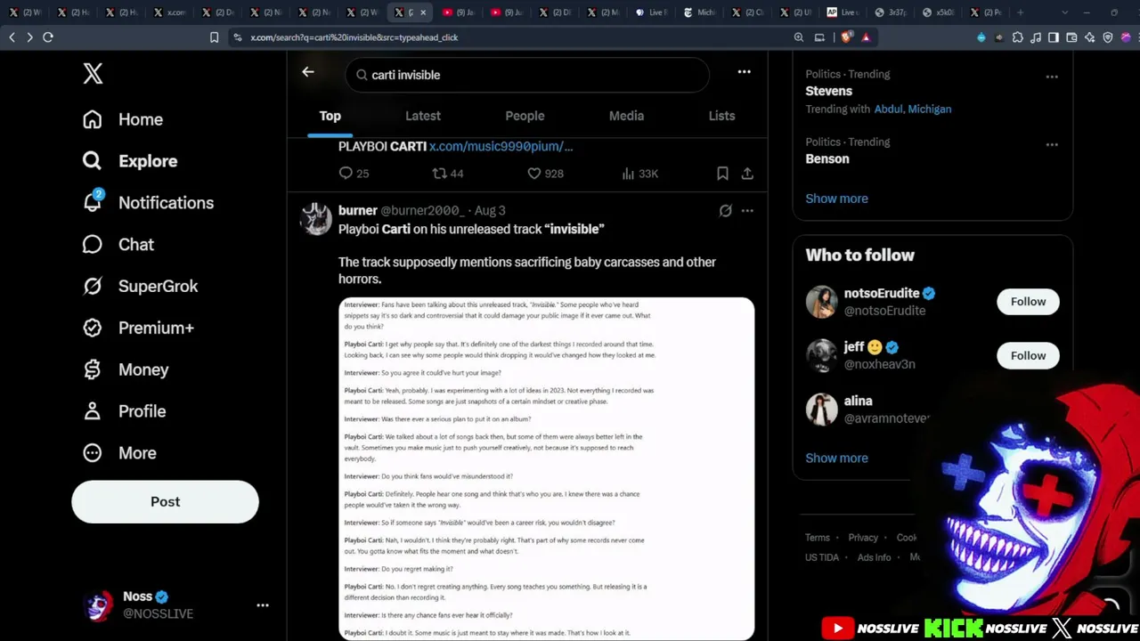Bookmark the PLAYBOI CARTI post

[723, 174]
